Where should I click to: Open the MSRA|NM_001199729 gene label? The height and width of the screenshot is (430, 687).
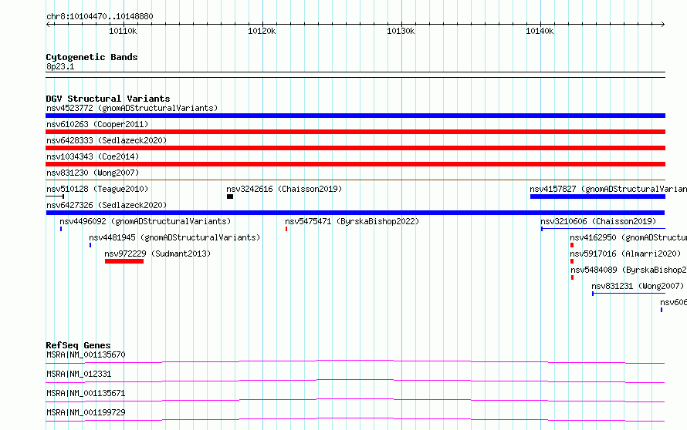coord(86,412)
